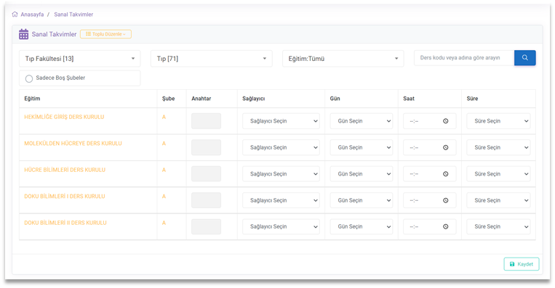Click Sanal Takvimler breadcrumb link
This screenshot has height=288, width=555.
click(73, 15)
